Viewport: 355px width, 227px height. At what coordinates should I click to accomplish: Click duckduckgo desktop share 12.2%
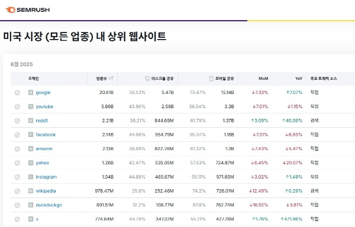tap(139, 205)
